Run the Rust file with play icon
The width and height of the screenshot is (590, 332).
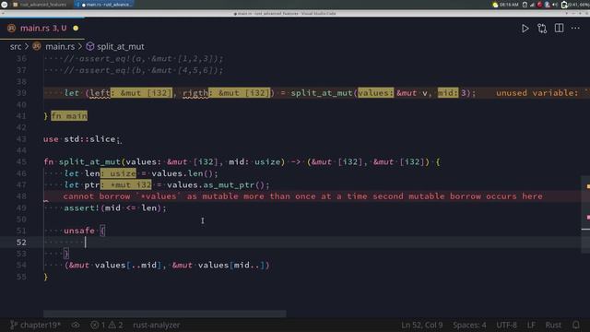click(525, 29)
